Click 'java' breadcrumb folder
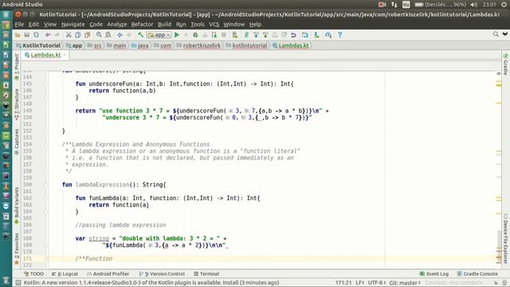This screenshot has width=510, height=287. coord(140,45)
